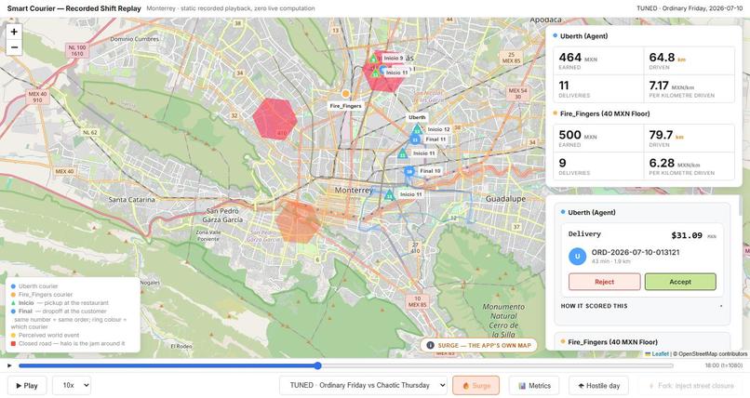Click order ID ORD-2026-07-10-013121
The image size is (750, 398).
(636, 252)
